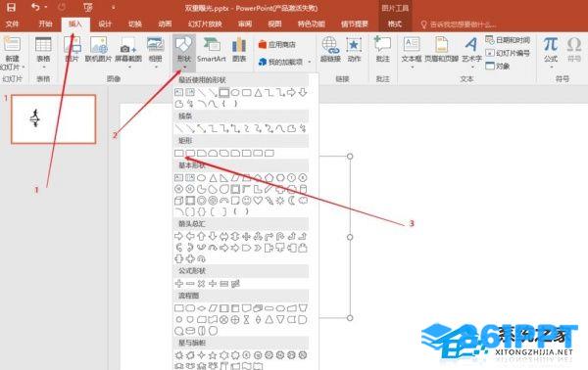
Task: Insert a 批注 comment
Action: pos(382,50)
